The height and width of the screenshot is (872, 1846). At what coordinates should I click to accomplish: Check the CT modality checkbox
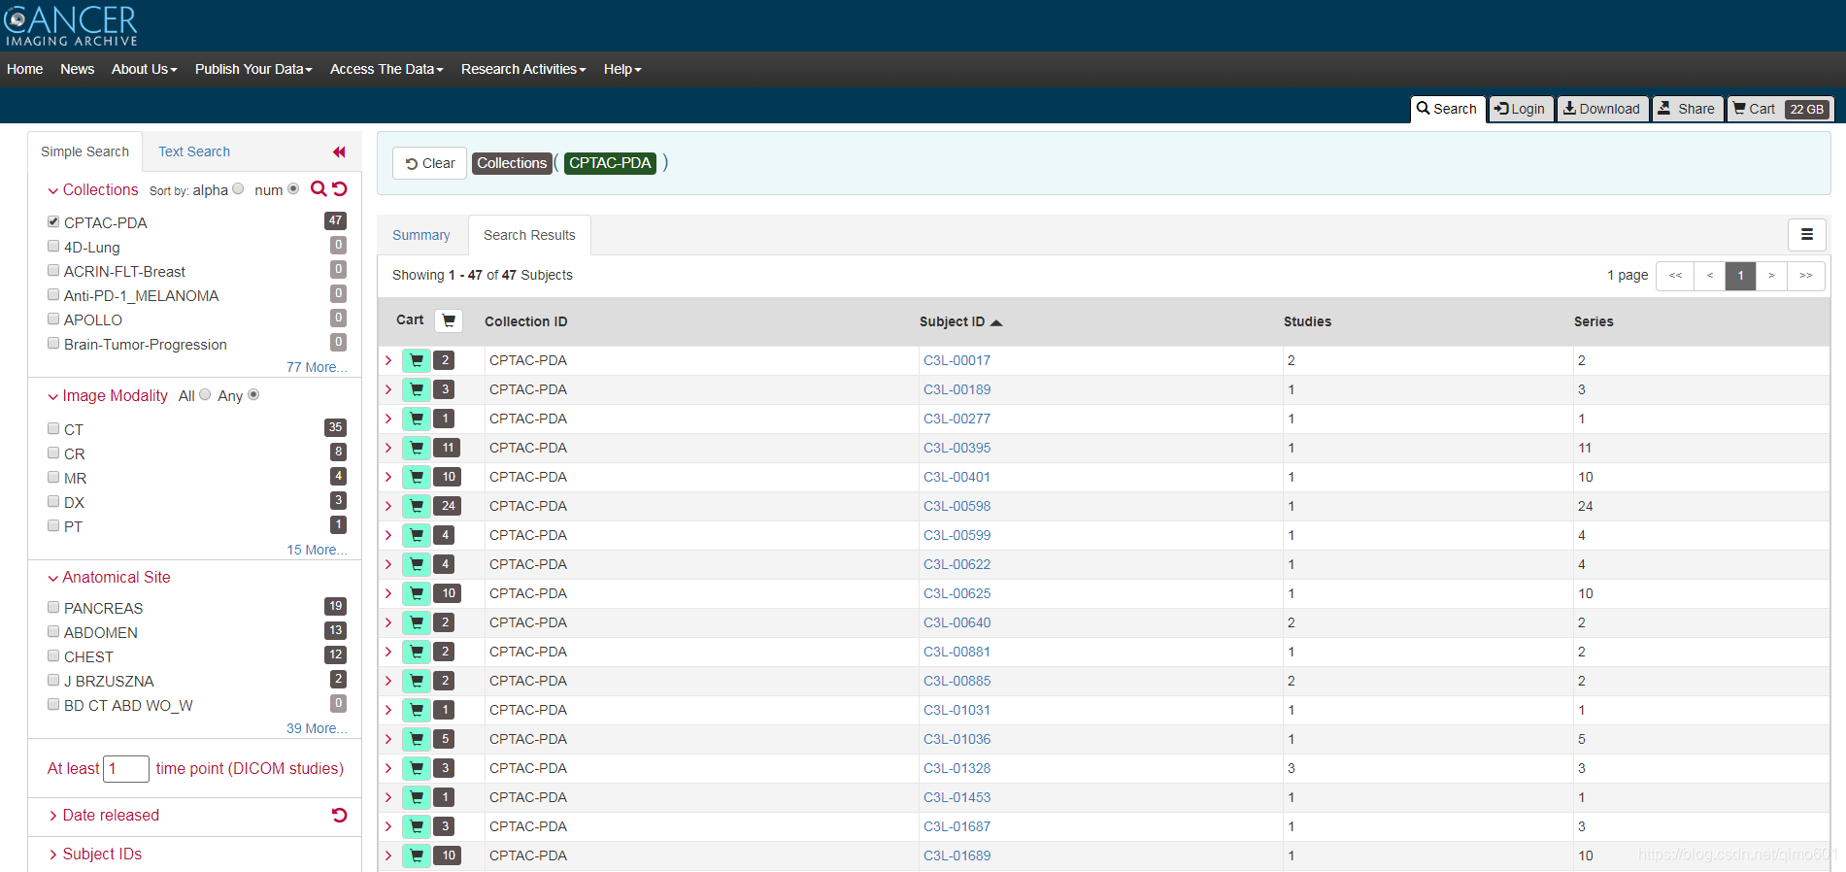click(53, 428)
